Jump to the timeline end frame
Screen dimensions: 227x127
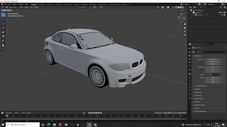tap(101, 113)
